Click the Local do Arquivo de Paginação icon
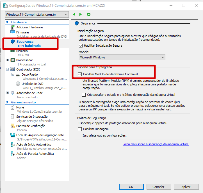The width and height of the screenshot is (203, 193). pos(13,135)
